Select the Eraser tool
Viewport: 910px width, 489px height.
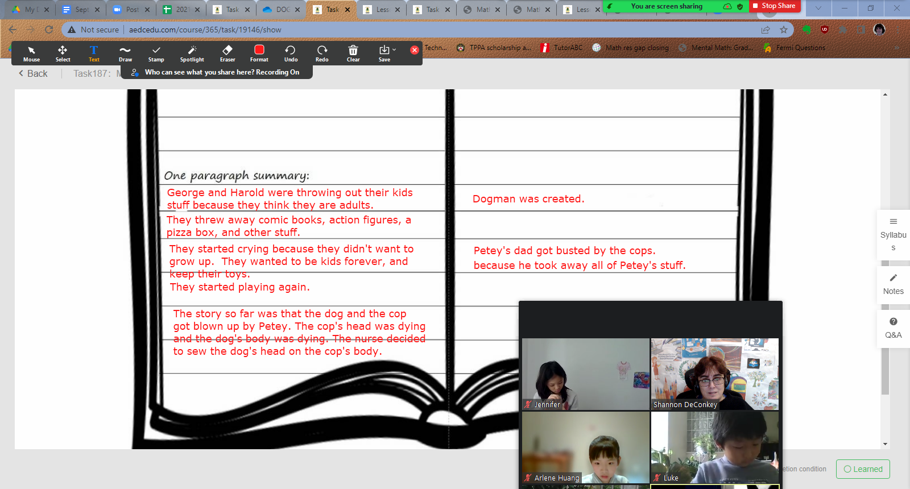[x=227, y=53]
